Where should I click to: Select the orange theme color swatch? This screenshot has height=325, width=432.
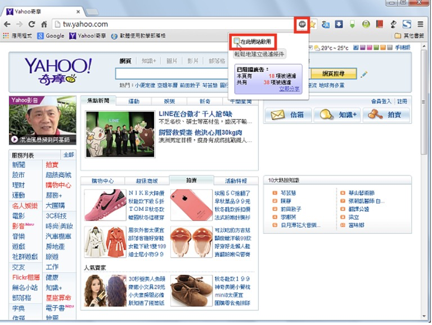pyautogui.click(x=383, y=48)
